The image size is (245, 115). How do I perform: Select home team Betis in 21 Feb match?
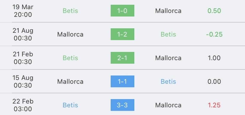click(70, 58)
